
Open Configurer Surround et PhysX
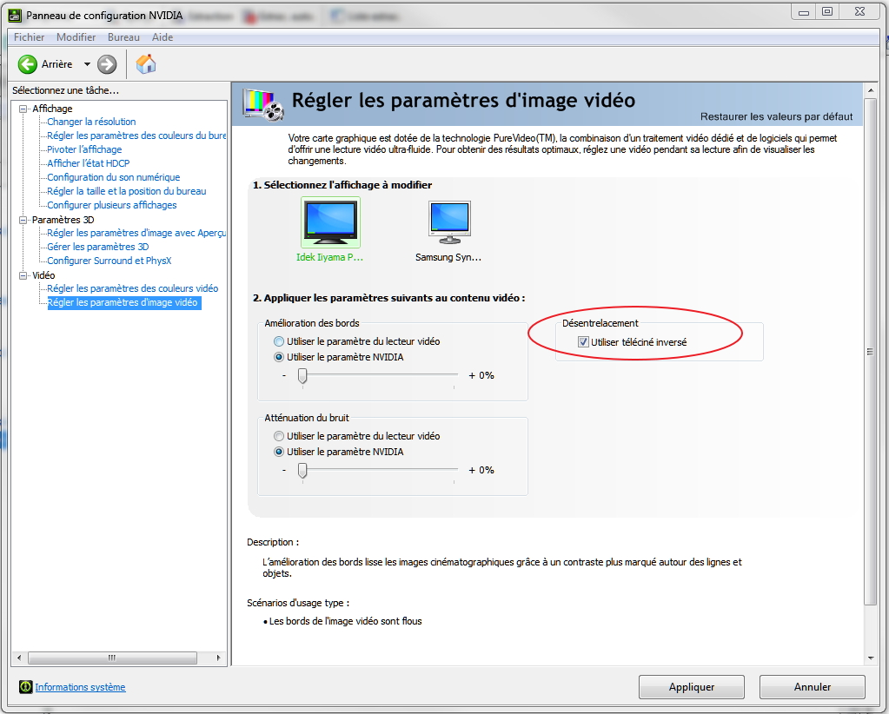(x=109, y=261)
